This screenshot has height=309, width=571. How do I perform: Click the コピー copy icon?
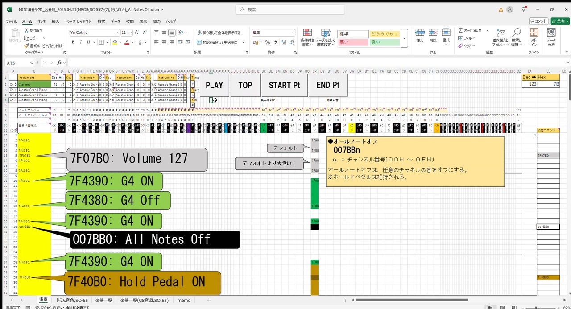[26, 38]
